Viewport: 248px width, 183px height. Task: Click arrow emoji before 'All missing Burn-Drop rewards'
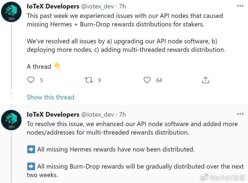pyautogui.click(x=31, y=166)
